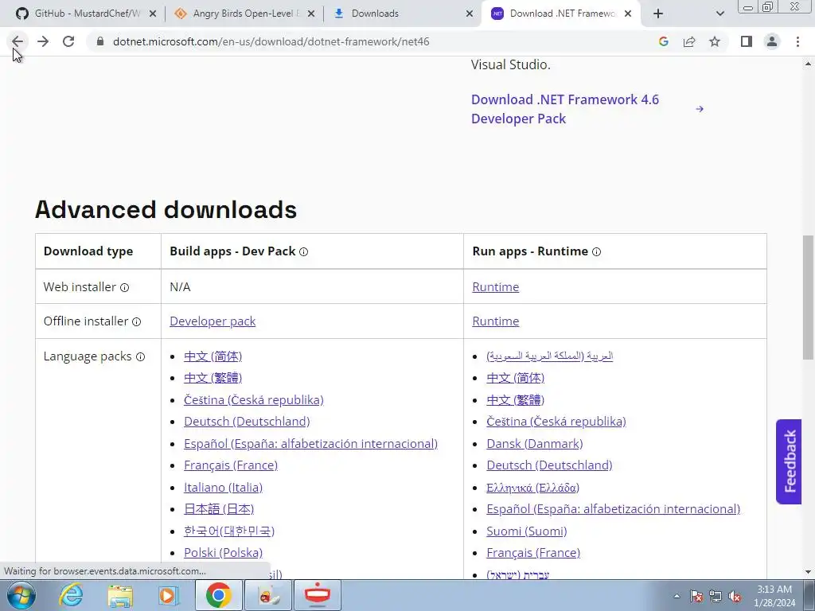Expand the tab search chevron

point(719,14)
